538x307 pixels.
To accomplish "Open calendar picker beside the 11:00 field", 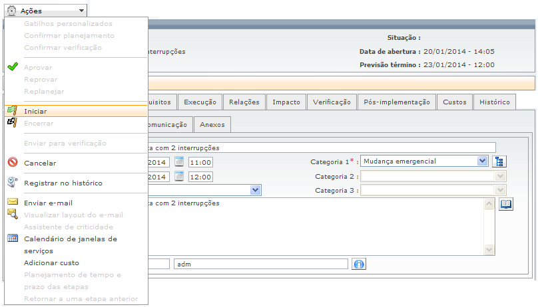I will (x=179, y=161).
